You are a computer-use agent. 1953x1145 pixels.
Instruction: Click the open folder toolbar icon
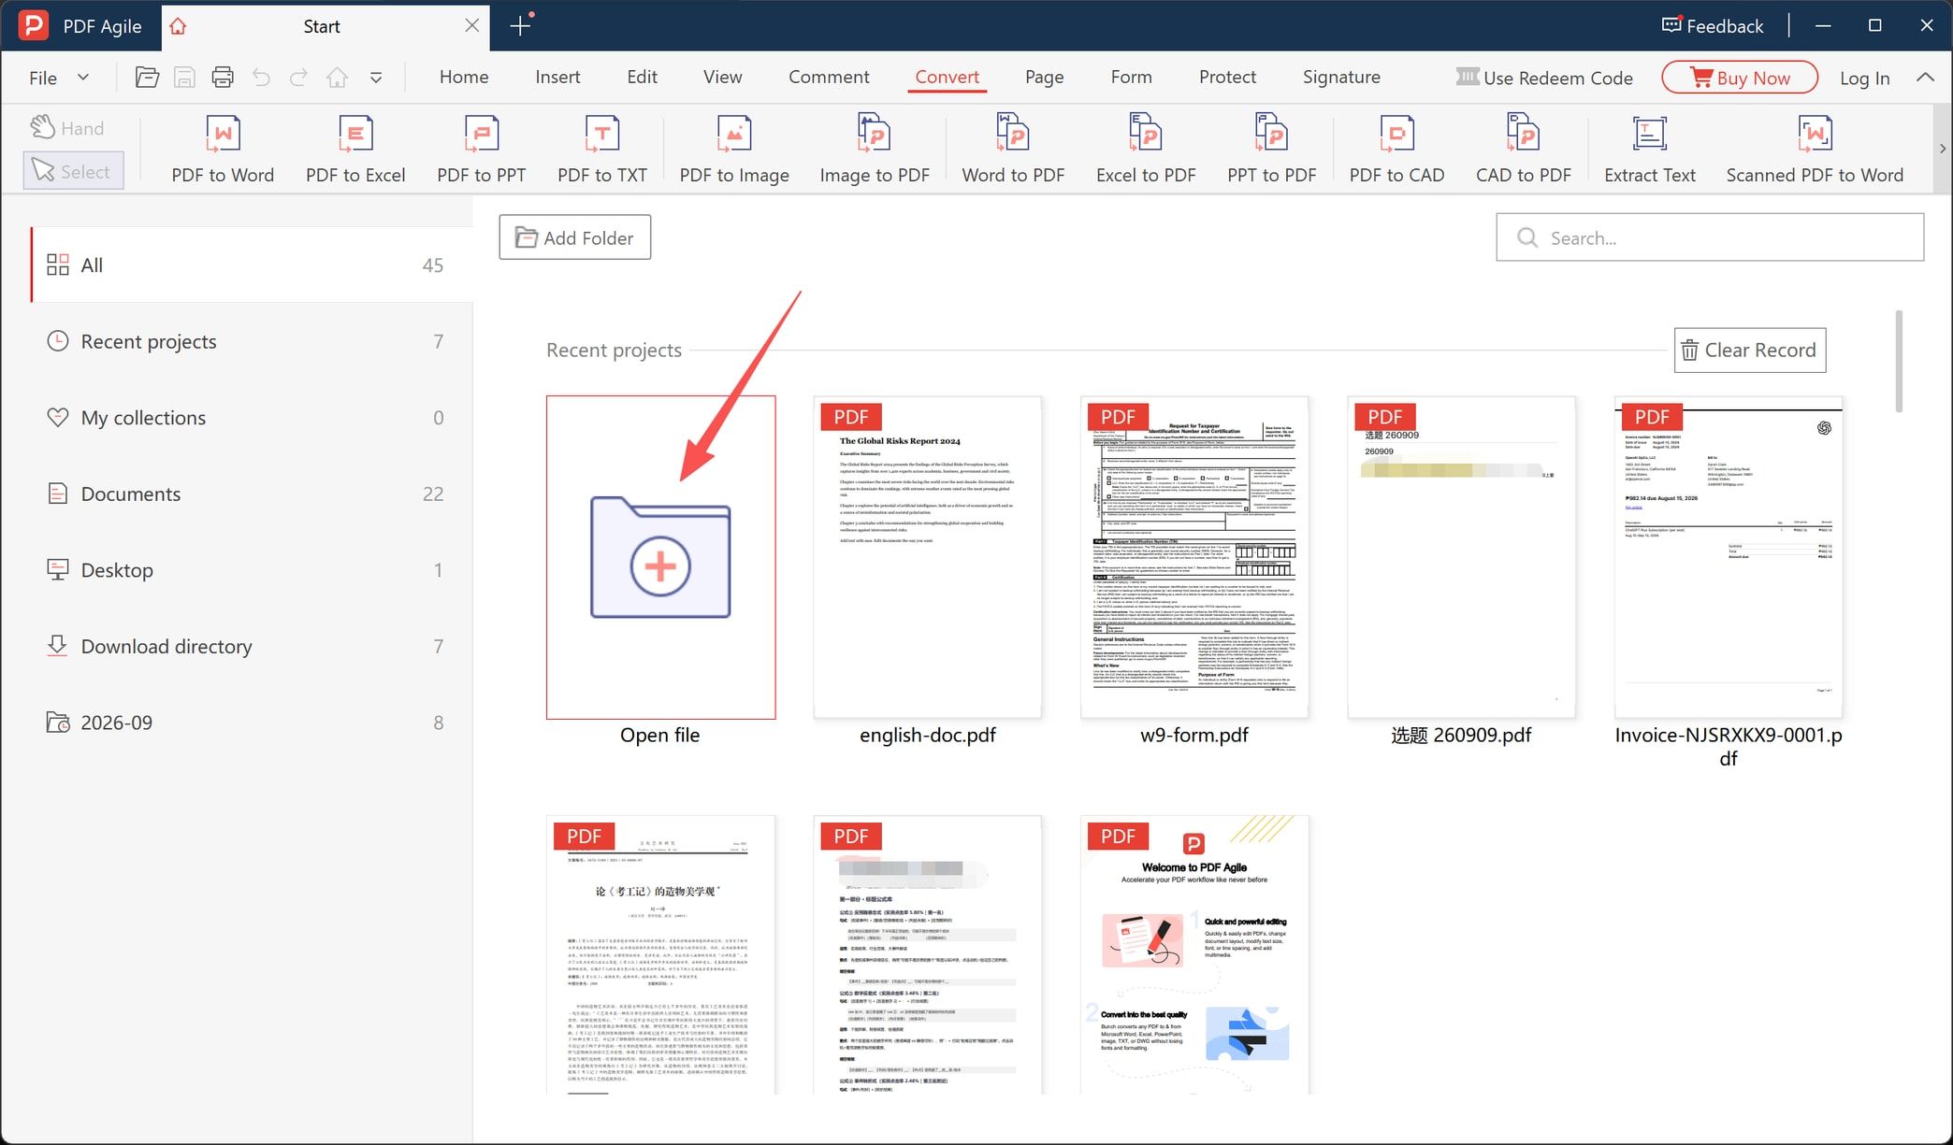pos(147,78)
